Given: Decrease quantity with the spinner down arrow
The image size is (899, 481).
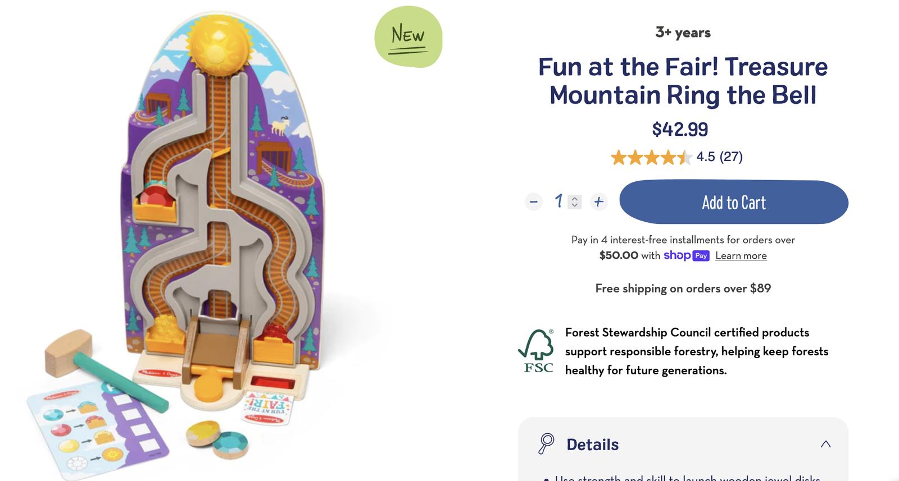Looking at the screenshot, I should [x=575, y=205].
